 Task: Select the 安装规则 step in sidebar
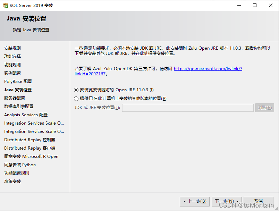tap(12, 48)
